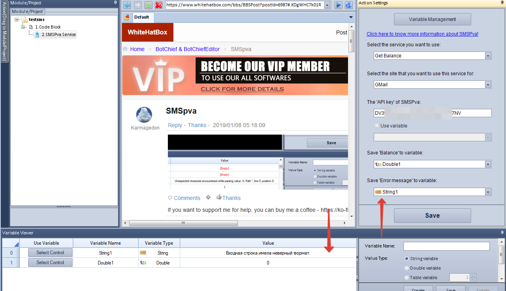Click the globe browser icon
The image size is (506, 291).
(x=349, y=5)
